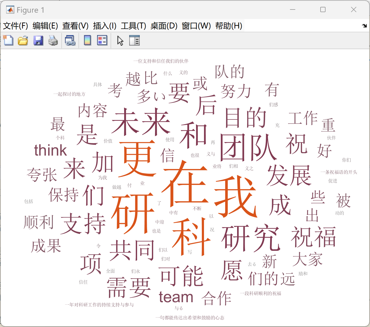Select the Edit Plot arrow tool

point(120,41)
